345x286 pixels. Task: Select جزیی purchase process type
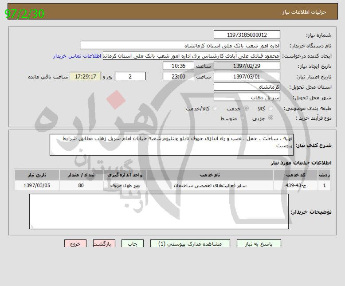pyautogui.click(x=271, y=118)
